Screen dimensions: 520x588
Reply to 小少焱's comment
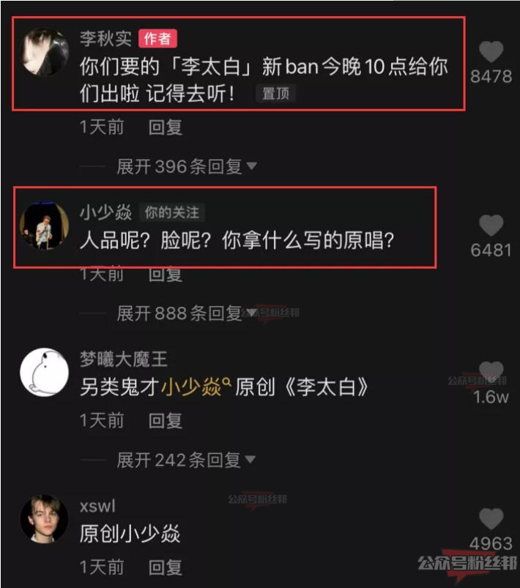point(165,275)
